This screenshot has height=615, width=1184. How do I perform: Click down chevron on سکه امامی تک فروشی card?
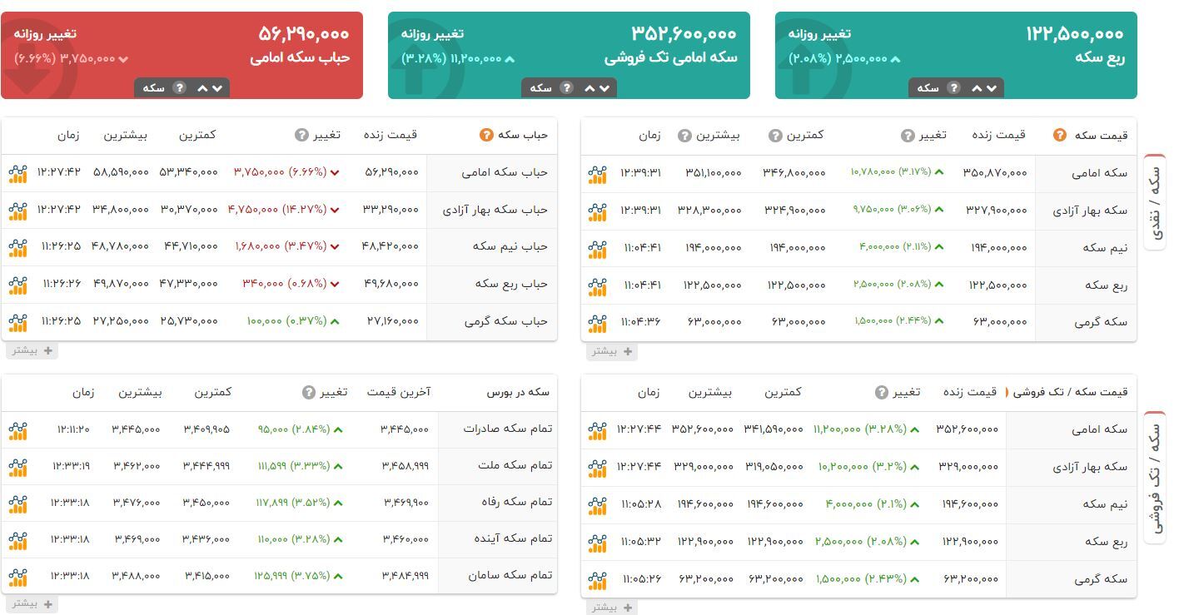click(604, 88)
